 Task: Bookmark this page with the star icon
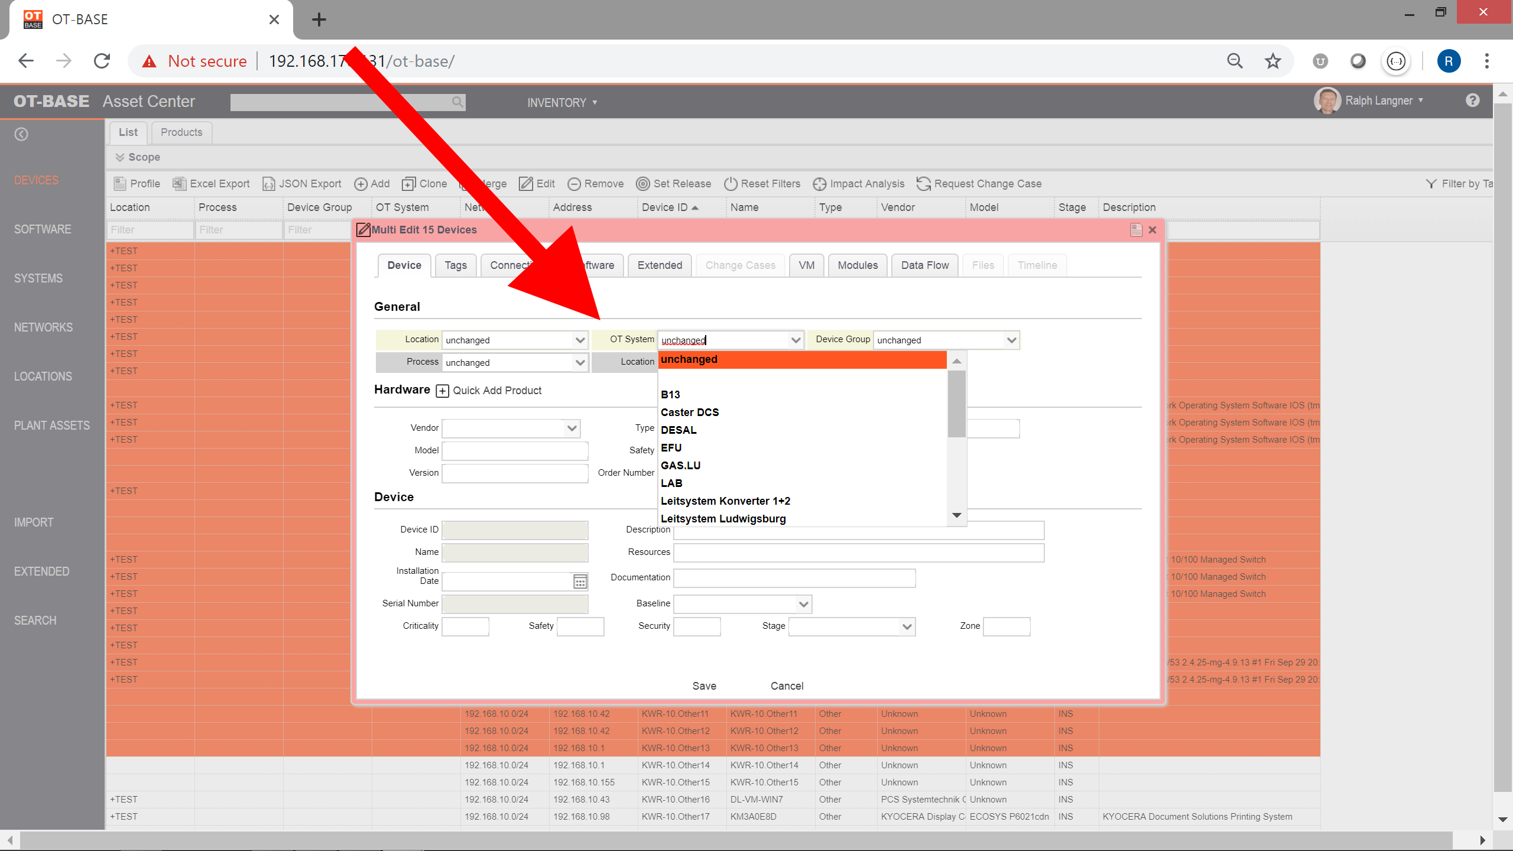[1272, 61]
